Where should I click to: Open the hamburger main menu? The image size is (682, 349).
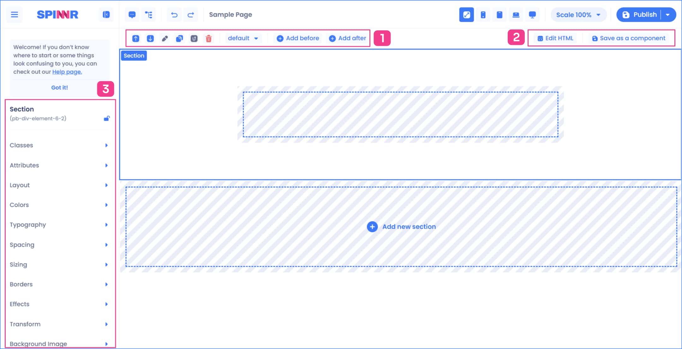point(15,15)
